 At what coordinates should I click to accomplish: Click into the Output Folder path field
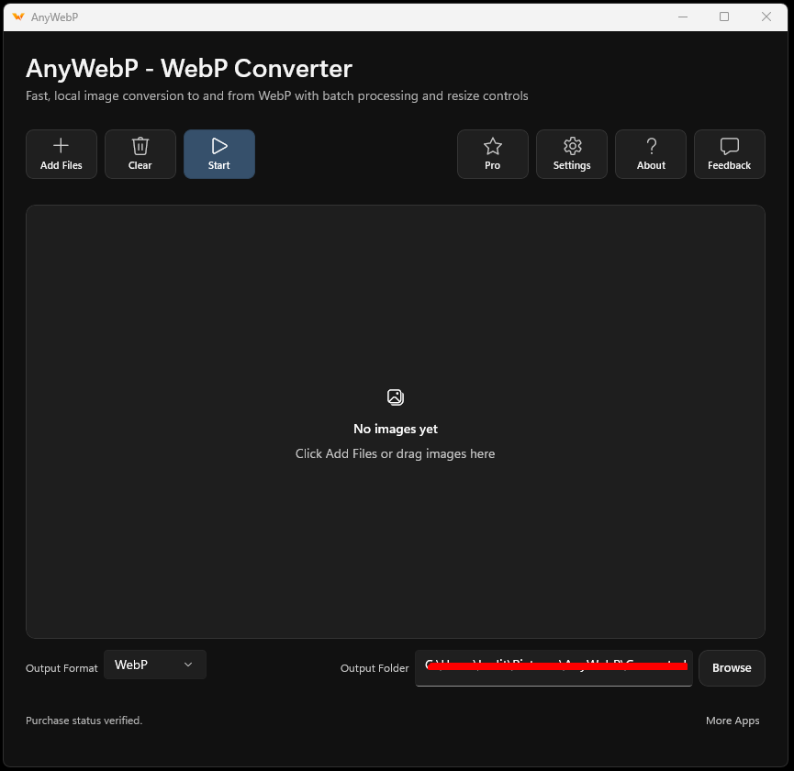(554, 667)
